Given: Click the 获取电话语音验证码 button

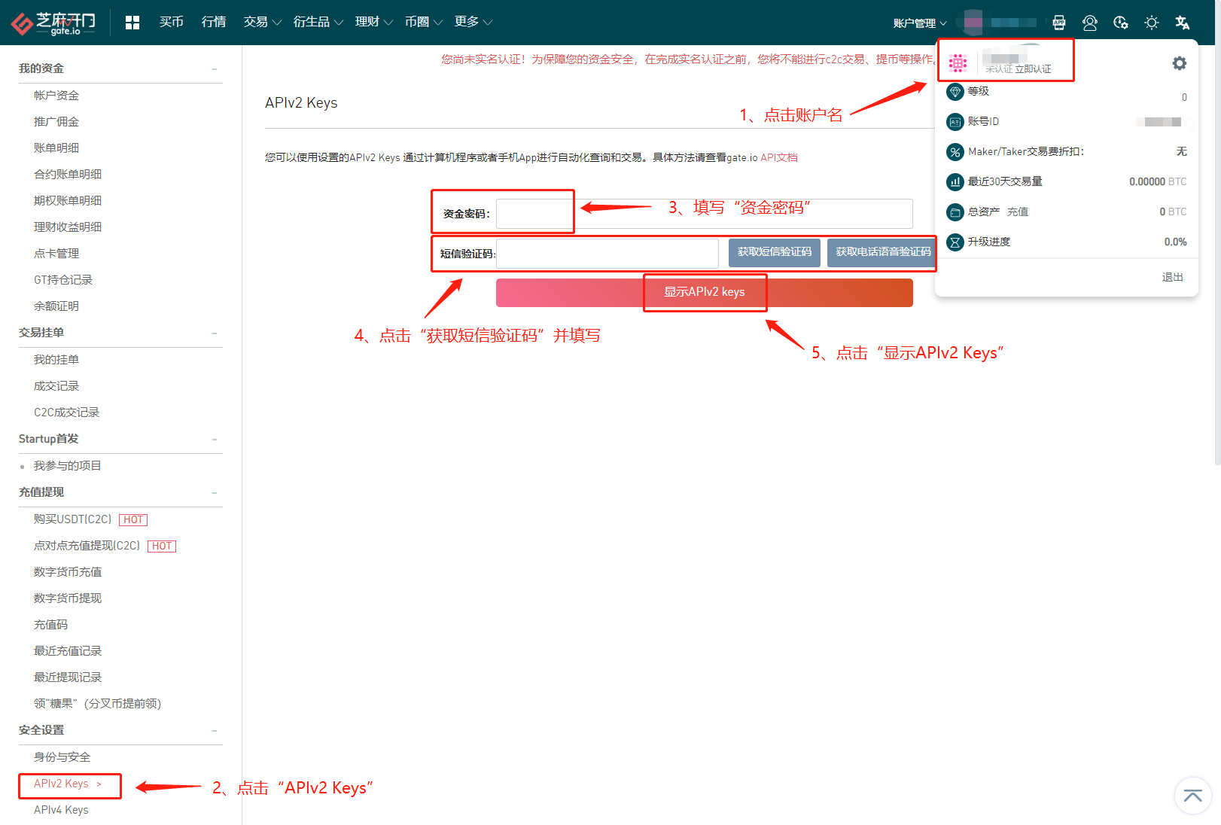Looking at the screenshot, I should 883,253.
